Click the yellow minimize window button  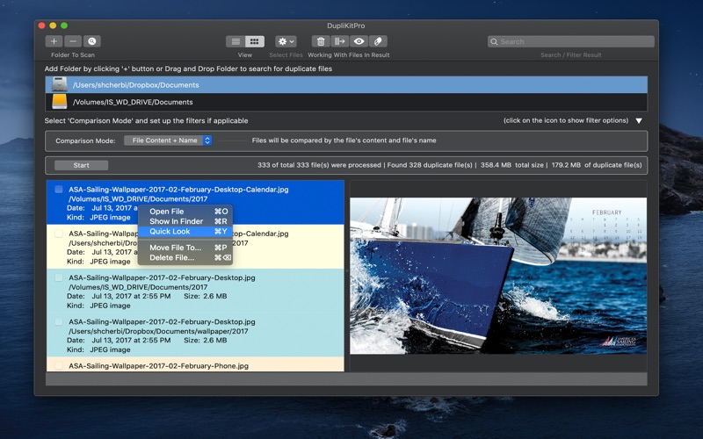(x=53, y=25)
